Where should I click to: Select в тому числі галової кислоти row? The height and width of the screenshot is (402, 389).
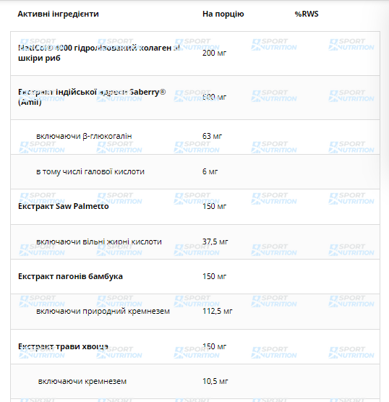coord(195,172)
